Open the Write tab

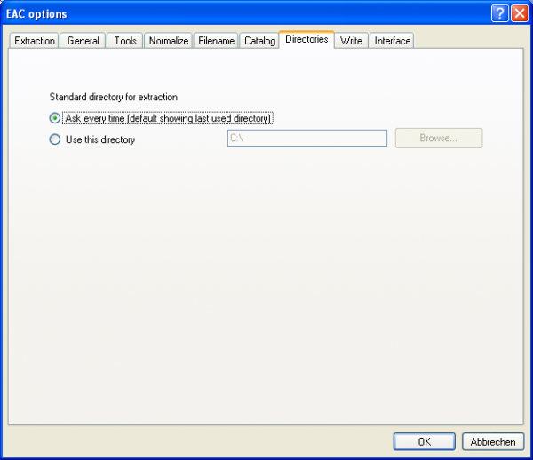tap(351, 41)
